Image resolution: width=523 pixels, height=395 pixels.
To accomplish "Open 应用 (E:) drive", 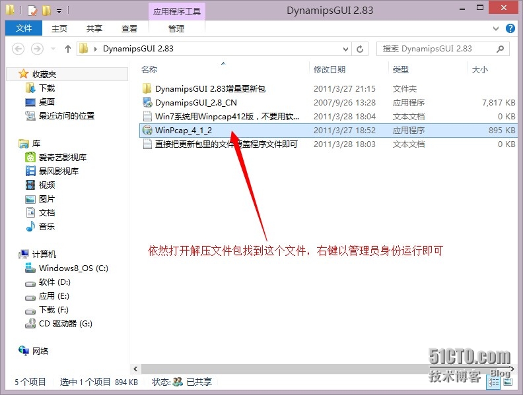I will (53, 296).
